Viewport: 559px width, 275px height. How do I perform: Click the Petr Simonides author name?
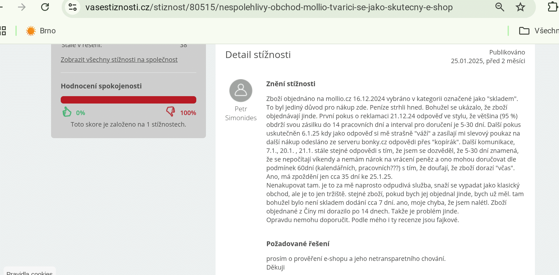pos(241,113)
